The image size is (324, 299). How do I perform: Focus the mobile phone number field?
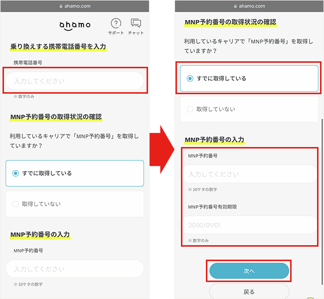click(75, 81)
